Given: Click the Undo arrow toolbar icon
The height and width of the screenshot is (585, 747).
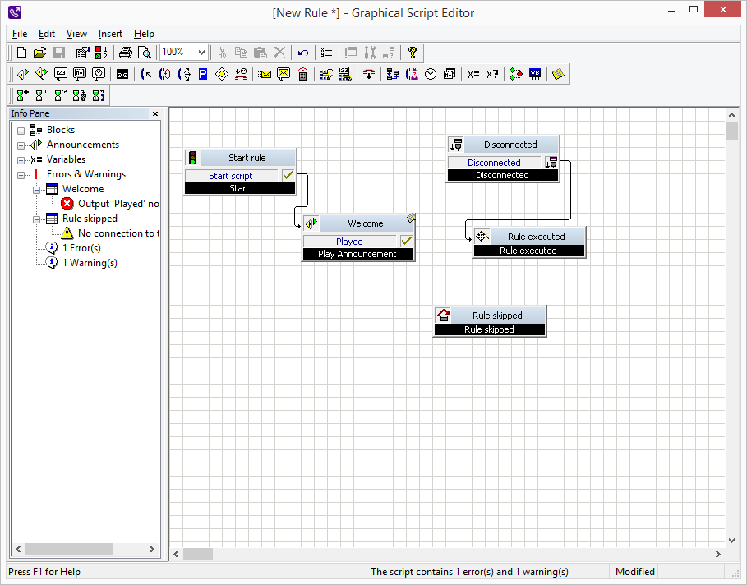Looking at the screenshot, I should pyautogui.click(x=303, y=53).
